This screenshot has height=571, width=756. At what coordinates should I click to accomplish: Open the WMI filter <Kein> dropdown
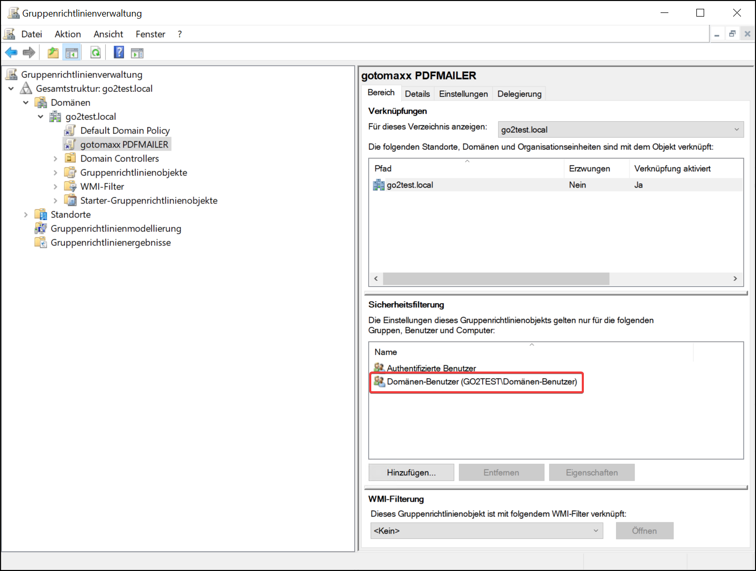(x=486, y=531)
